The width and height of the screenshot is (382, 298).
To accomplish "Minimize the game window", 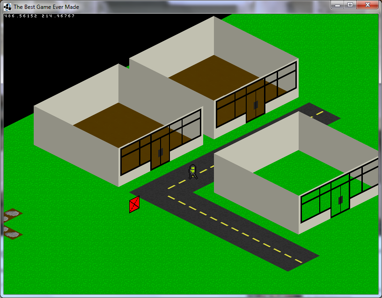I will coord(338,5).
